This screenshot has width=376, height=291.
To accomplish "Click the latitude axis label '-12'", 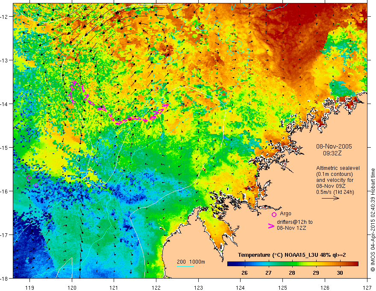I will pyautogui.click(x=4, y=17).
